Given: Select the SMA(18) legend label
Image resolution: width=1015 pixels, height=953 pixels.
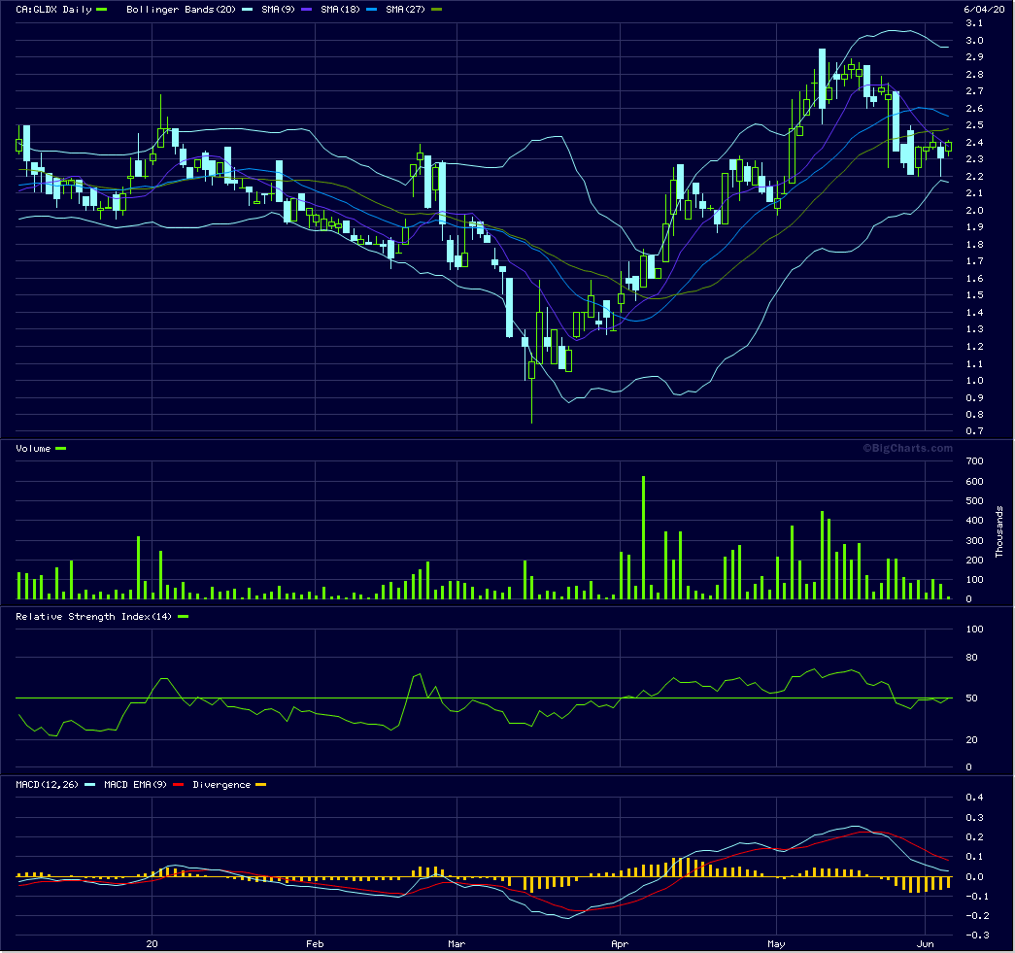Looking at the screenshot, I should pos(340,10).
